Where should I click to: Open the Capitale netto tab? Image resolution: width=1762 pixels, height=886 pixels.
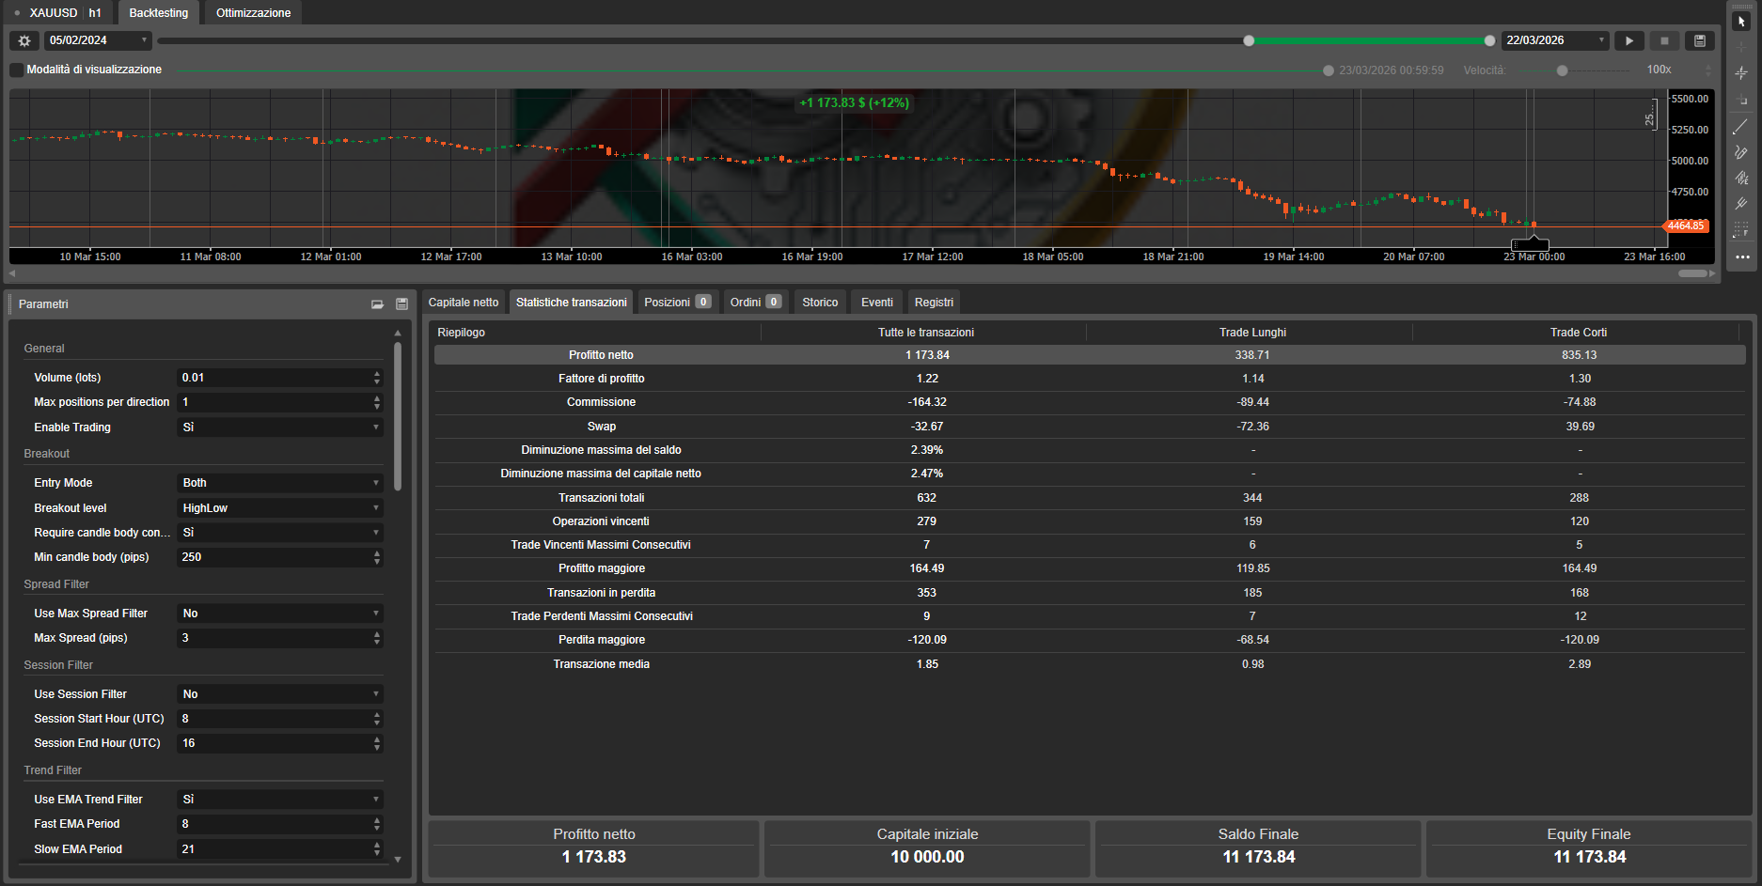click(x=463, y=302)
